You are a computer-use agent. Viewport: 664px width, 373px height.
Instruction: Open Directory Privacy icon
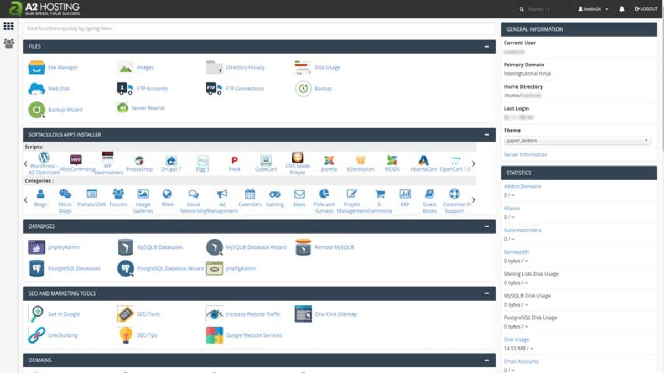click(214, 68)
